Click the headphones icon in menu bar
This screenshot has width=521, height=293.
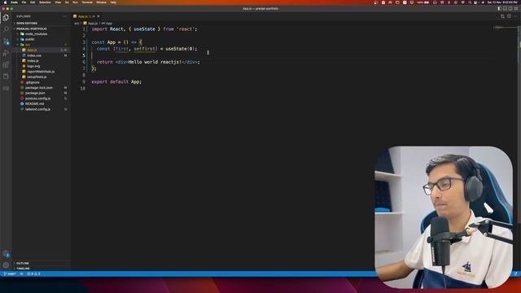pos(435,2)
